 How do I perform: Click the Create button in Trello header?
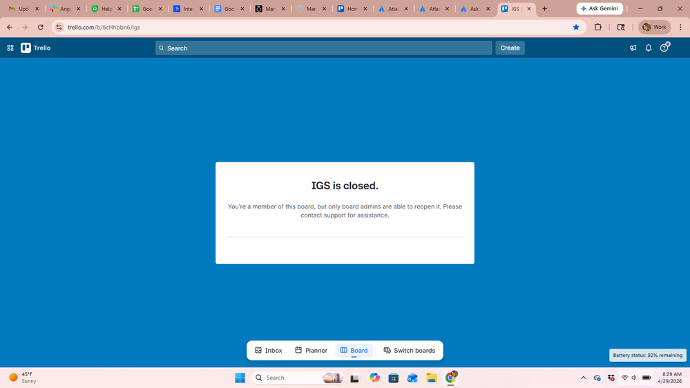(x=510, y=48)
